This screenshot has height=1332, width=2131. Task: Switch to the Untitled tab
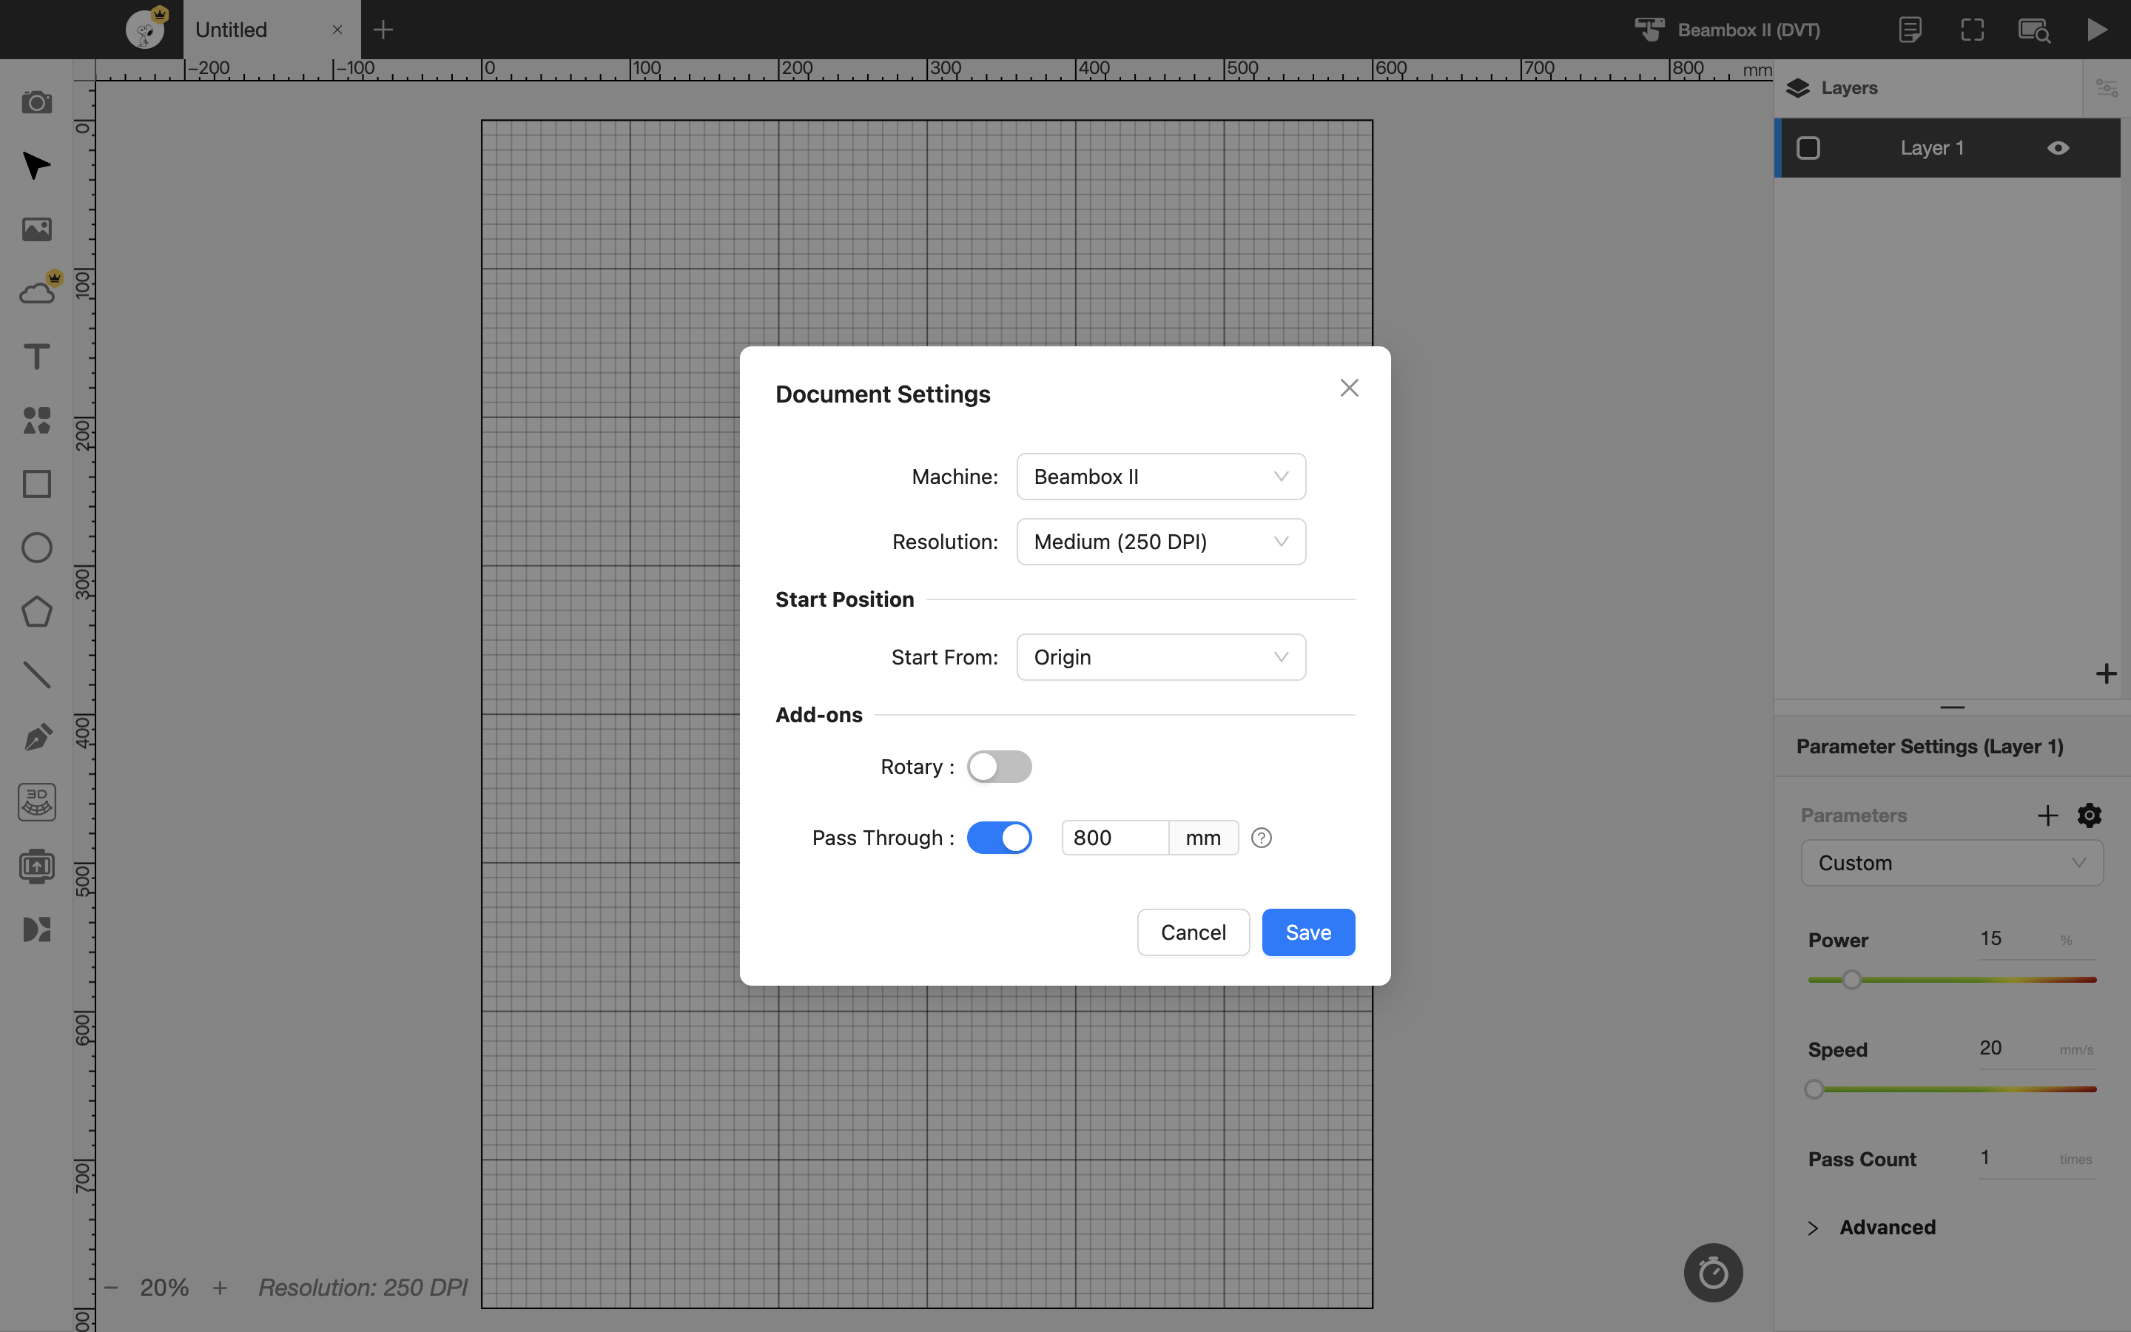pos(272,30)
